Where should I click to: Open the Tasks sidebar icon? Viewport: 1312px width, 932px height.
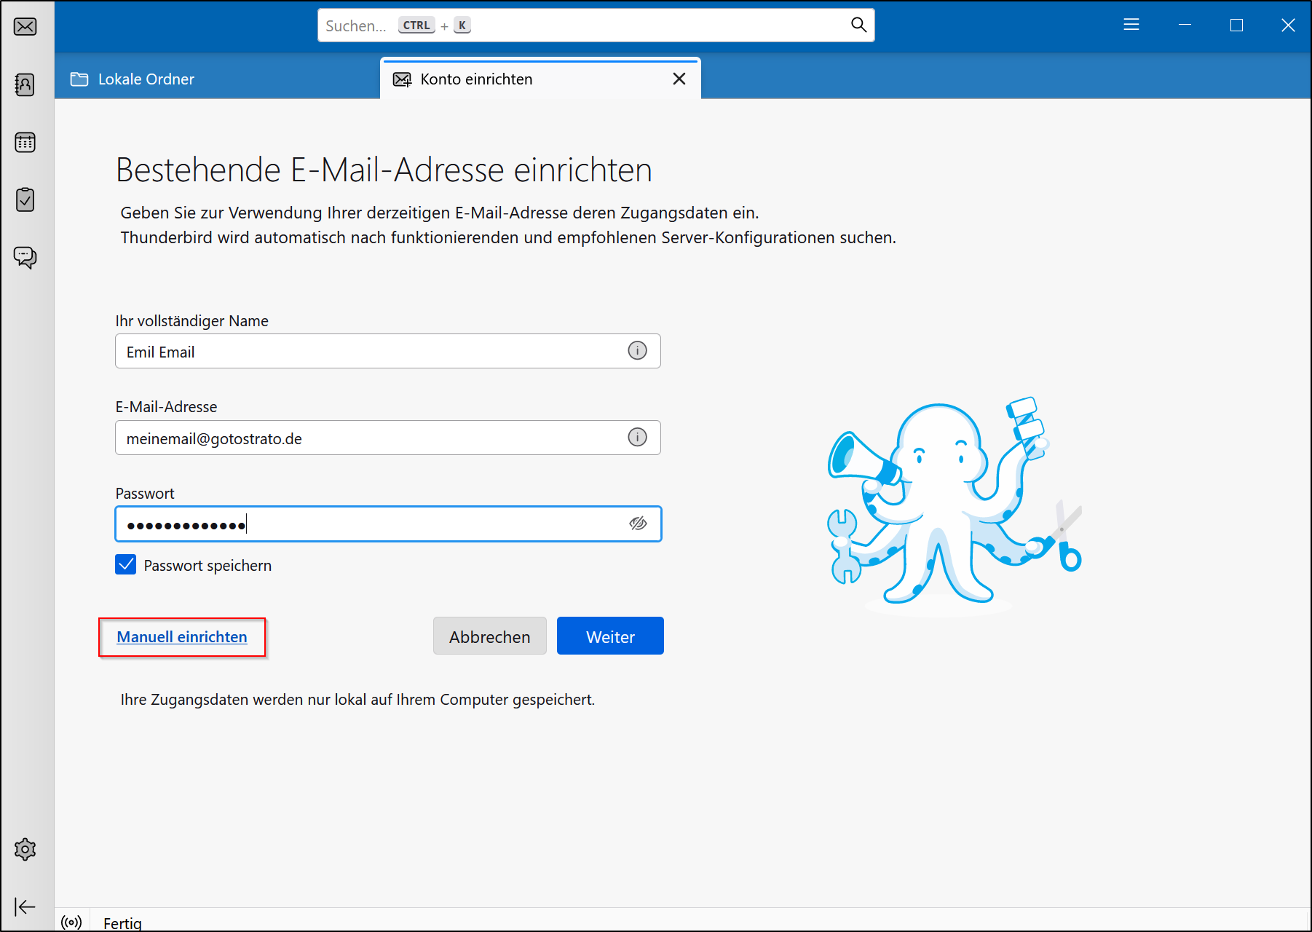click(x=25, y=200)
